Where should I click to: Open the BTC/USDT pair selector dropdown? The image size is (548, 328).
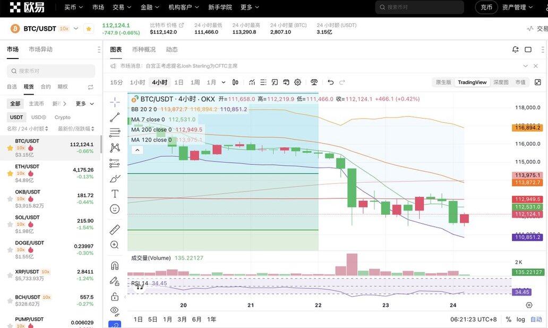(76, 29)
